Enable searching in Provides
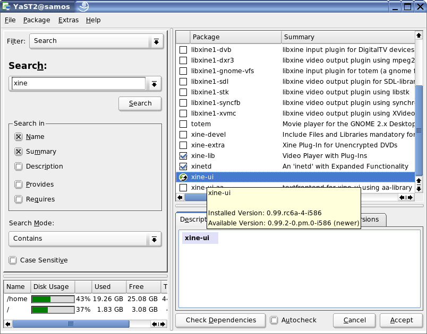The width and height of the screenshot is (427, 334). point(19,184)
